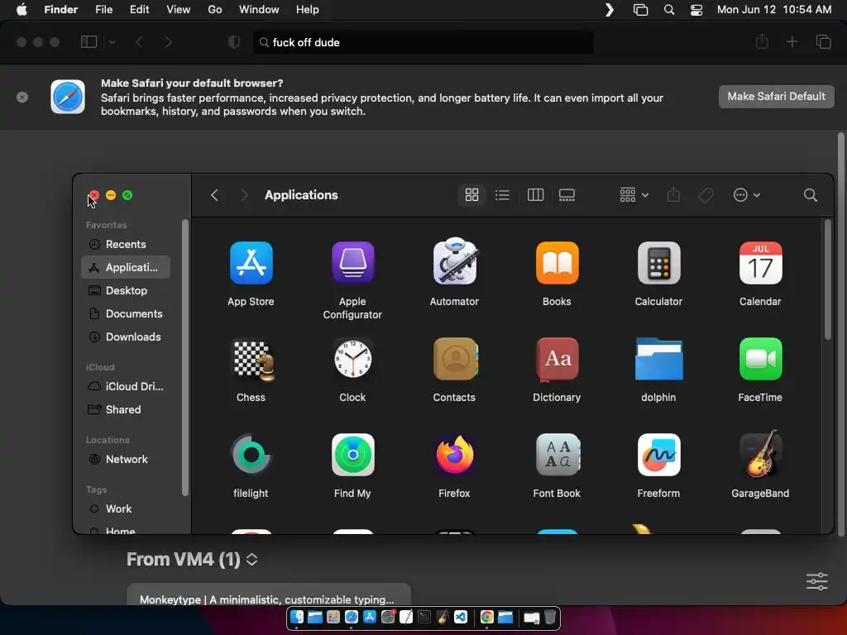Click the Safari address search field
Image resolution: width=847 pixels, height=635 pixels.
point(423,42)
